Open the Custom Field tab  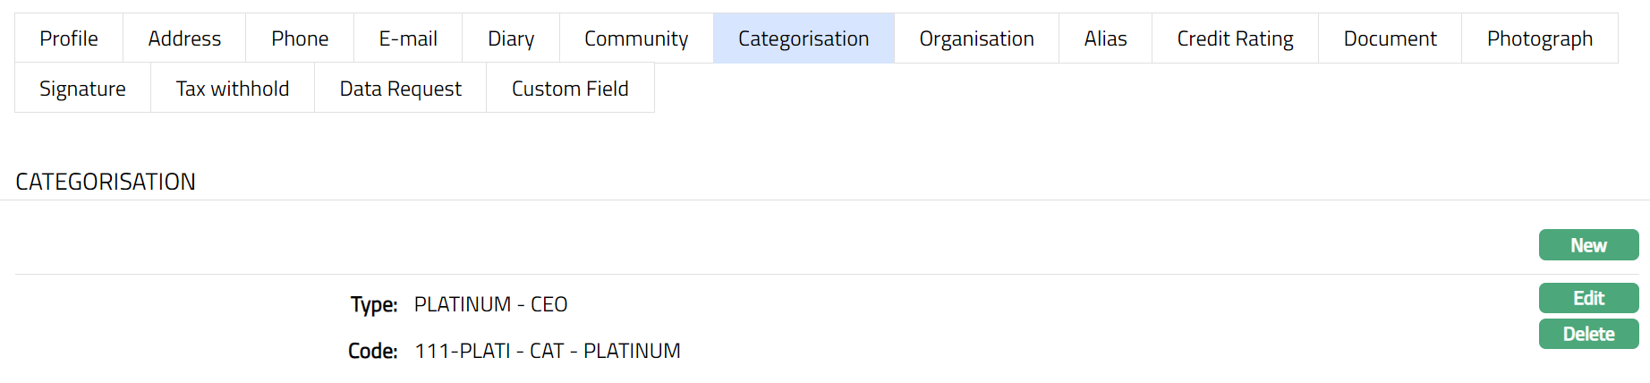pyautogui.click(x=570, y=89)
